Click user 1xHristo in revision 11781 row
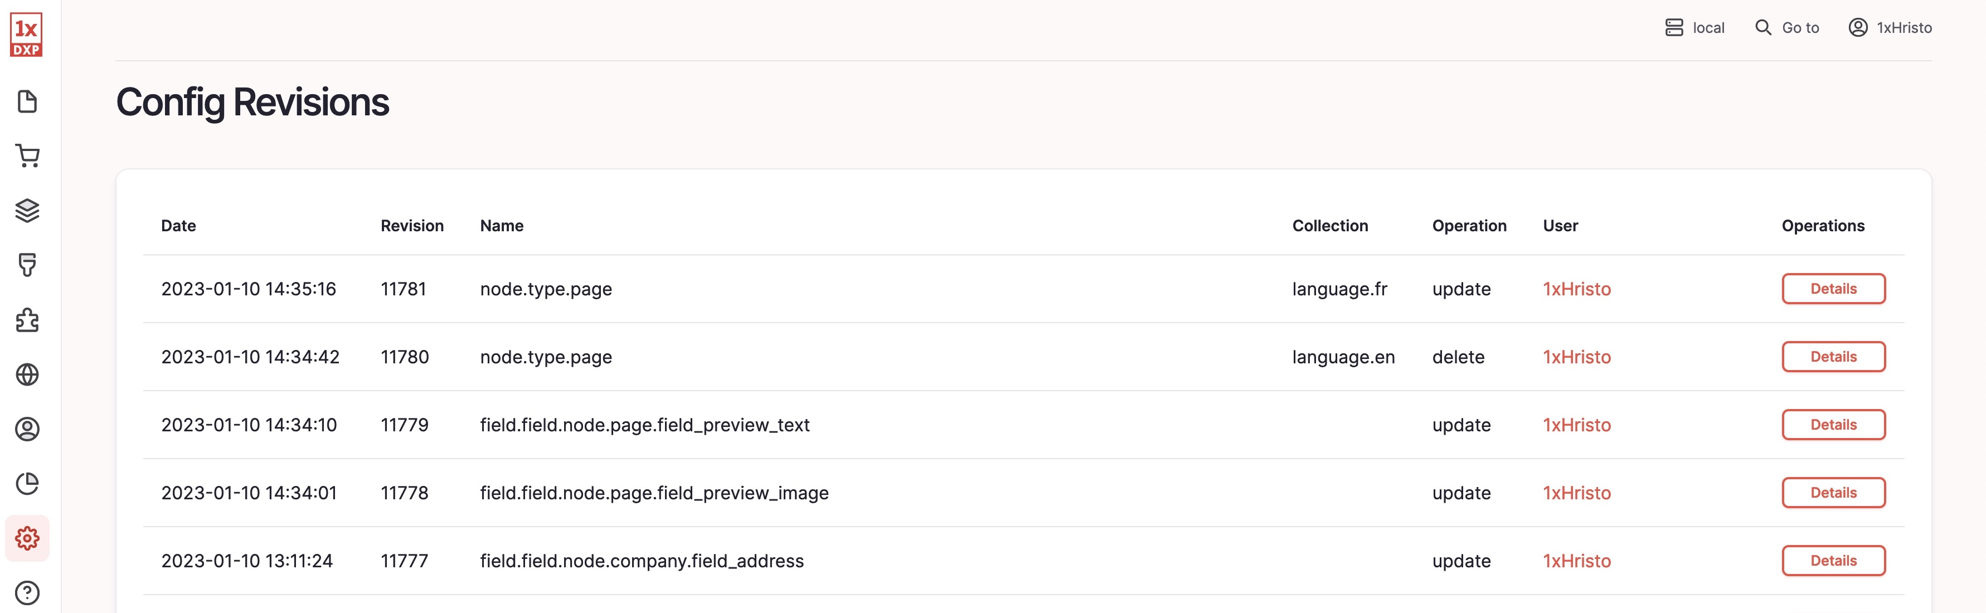1986x613 pixels. (x=1577, y=289)
